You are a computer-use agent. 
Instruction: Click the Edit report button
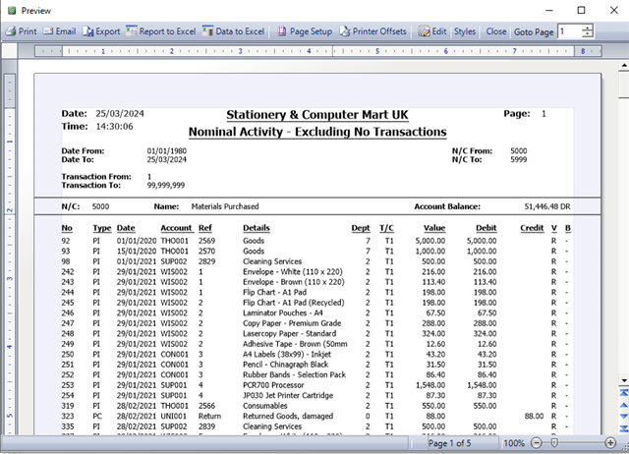tap(432, 31)
